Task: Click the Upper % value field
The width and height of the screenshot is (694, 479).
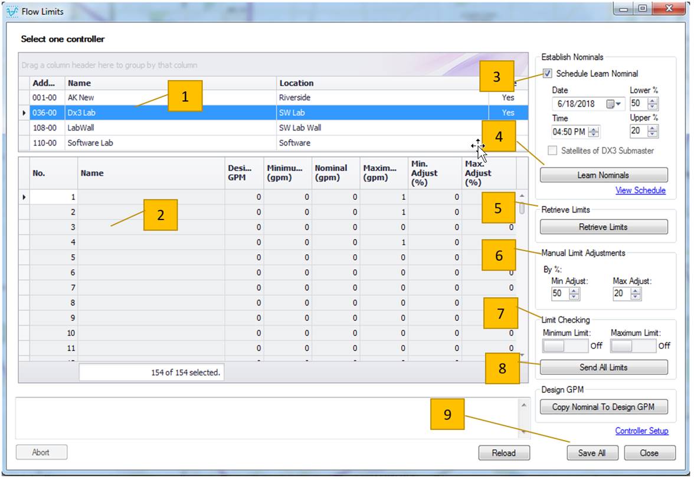Action: click(x=639, y=131)
